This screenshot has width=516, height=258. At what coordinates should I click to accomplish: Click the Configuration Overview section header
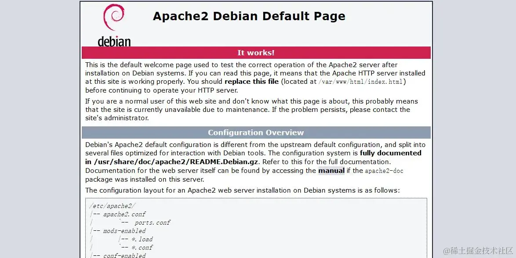tap(256, 133)
